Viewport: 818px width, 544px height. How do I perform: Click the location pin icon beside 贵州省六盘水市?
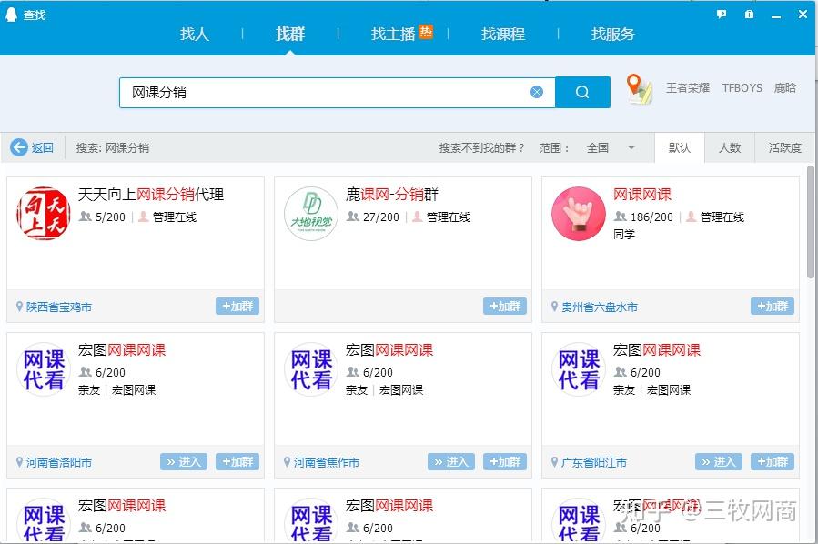[554, 307]
